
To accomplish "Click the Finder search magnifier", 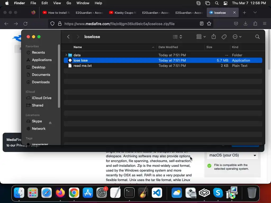I will [257, 37].
